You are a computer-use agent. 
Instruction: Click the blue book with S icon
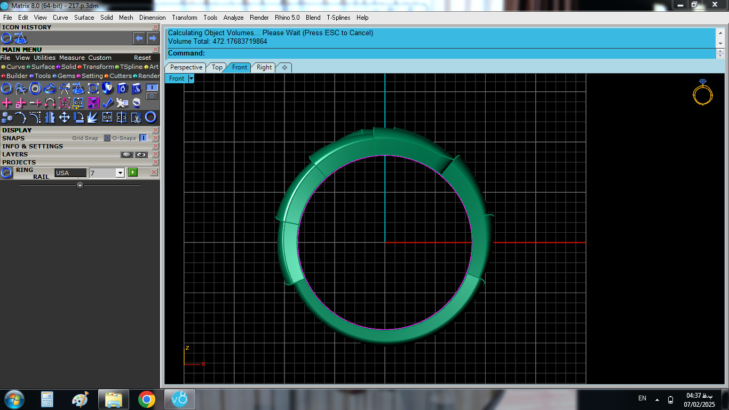(x=136, y=89)
